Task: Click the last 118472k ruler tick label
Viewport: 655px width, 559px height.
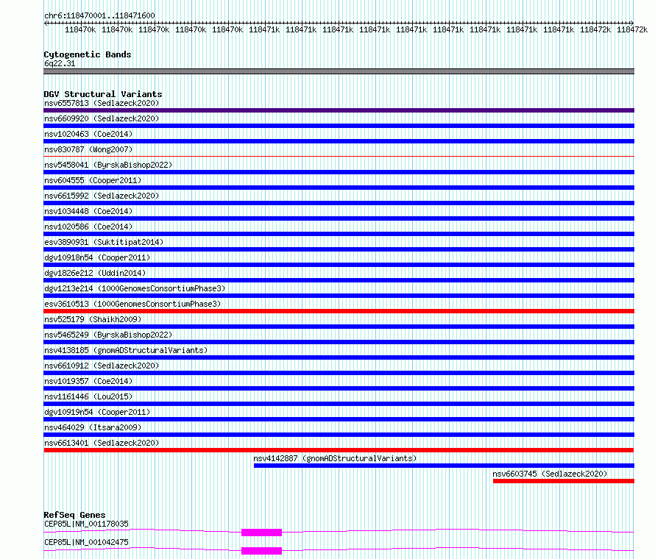Action: 632,29
